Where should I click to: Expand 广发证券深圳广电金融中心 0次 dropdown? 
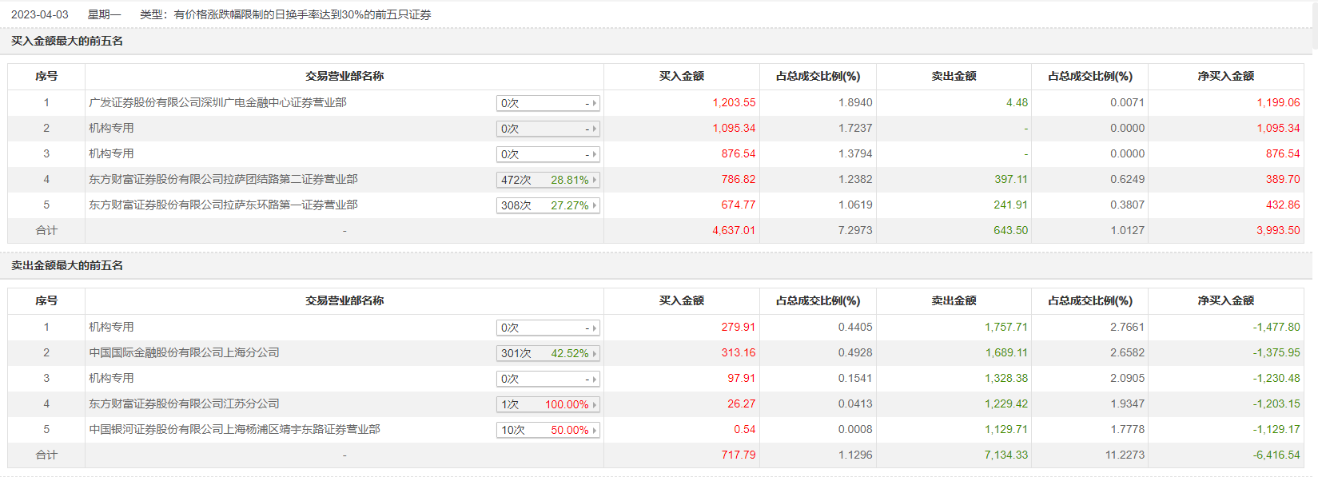click(x=548, y=103)
